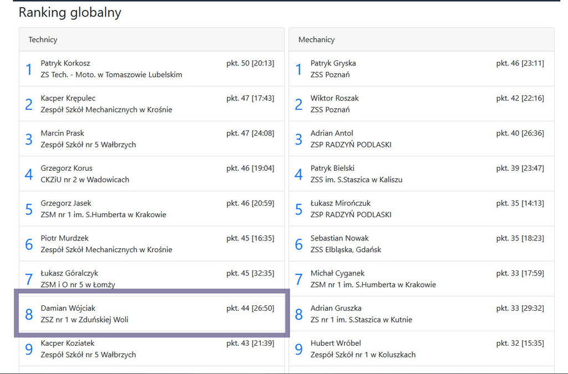Viewport: 568px width, 374px height.
Task: Click the name "Patryk Korkosz"
Action: coord(65,63)
